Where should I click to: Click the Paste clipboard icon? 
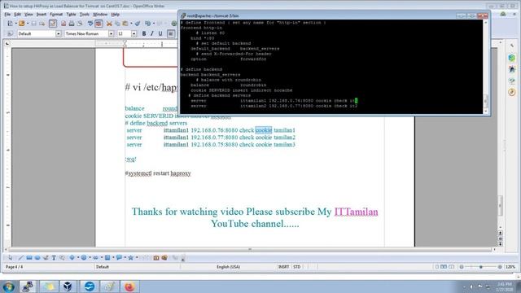(125, 24)
